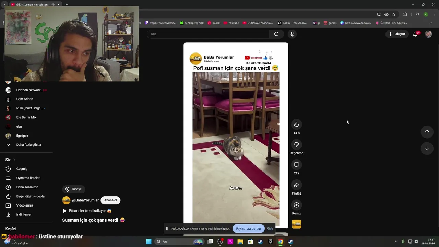Open müzik bookmark
Image resolution: width=439 pixels, height=247 pixels.
pyautogui.click(x=214, y=23)
